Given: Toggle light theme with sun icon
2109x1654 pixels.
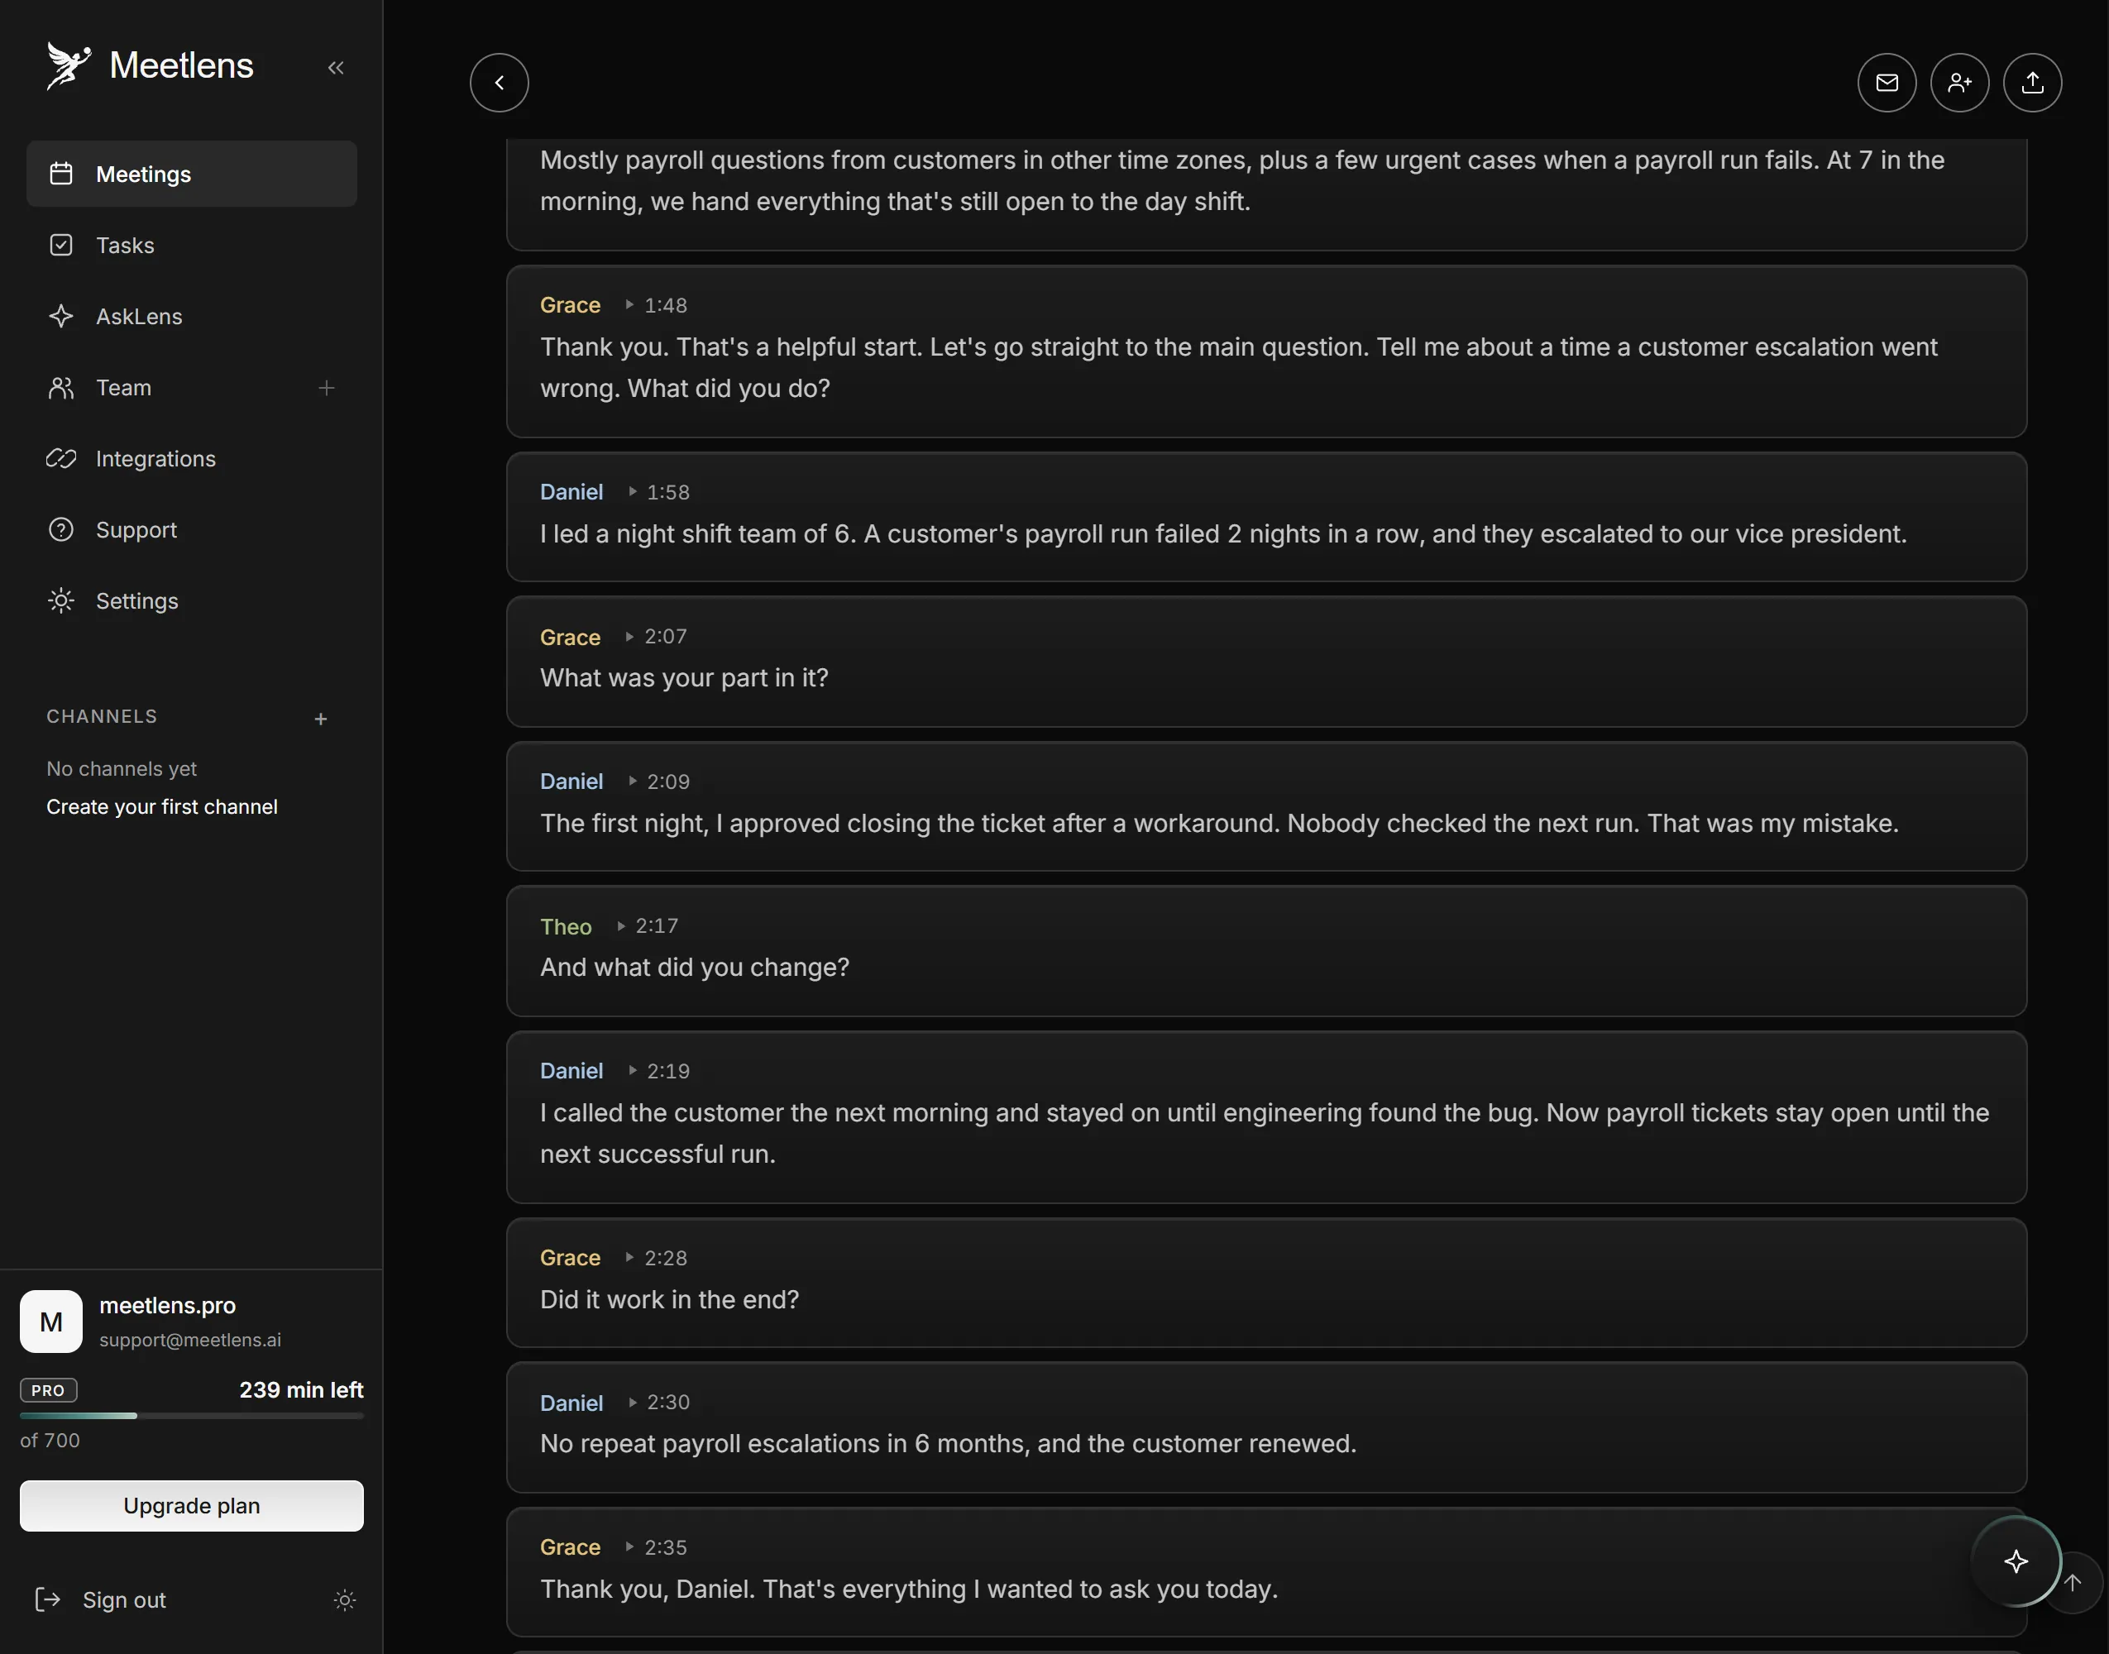Looking at the screenshot, I should (345, 1599).
